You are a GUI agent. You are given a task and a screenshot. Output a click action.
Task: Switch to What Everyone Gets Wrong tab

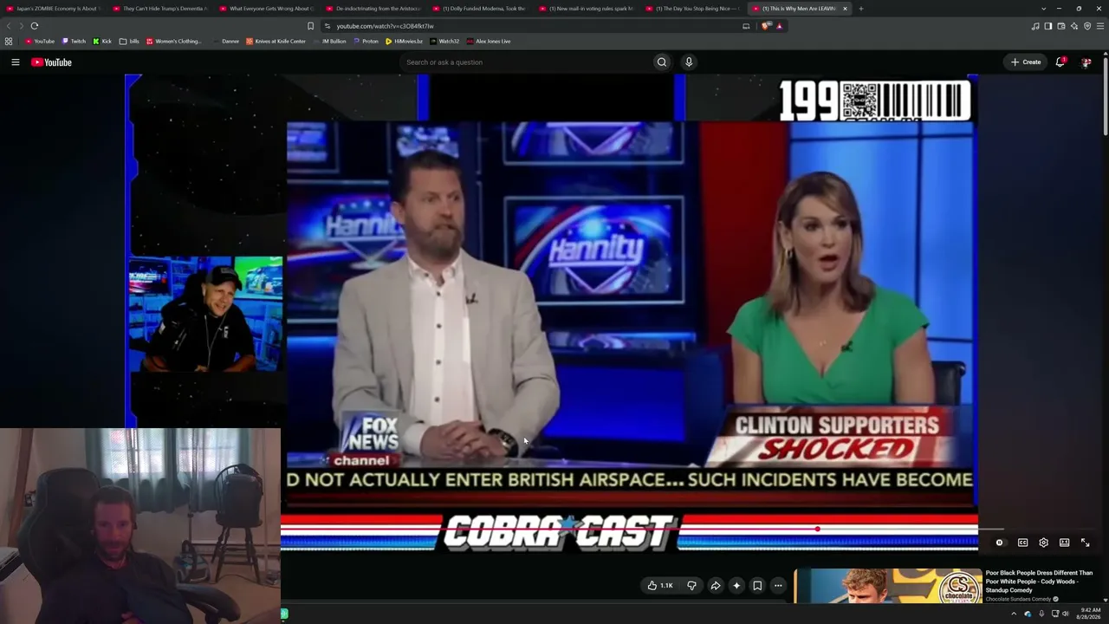click(268, 9)
